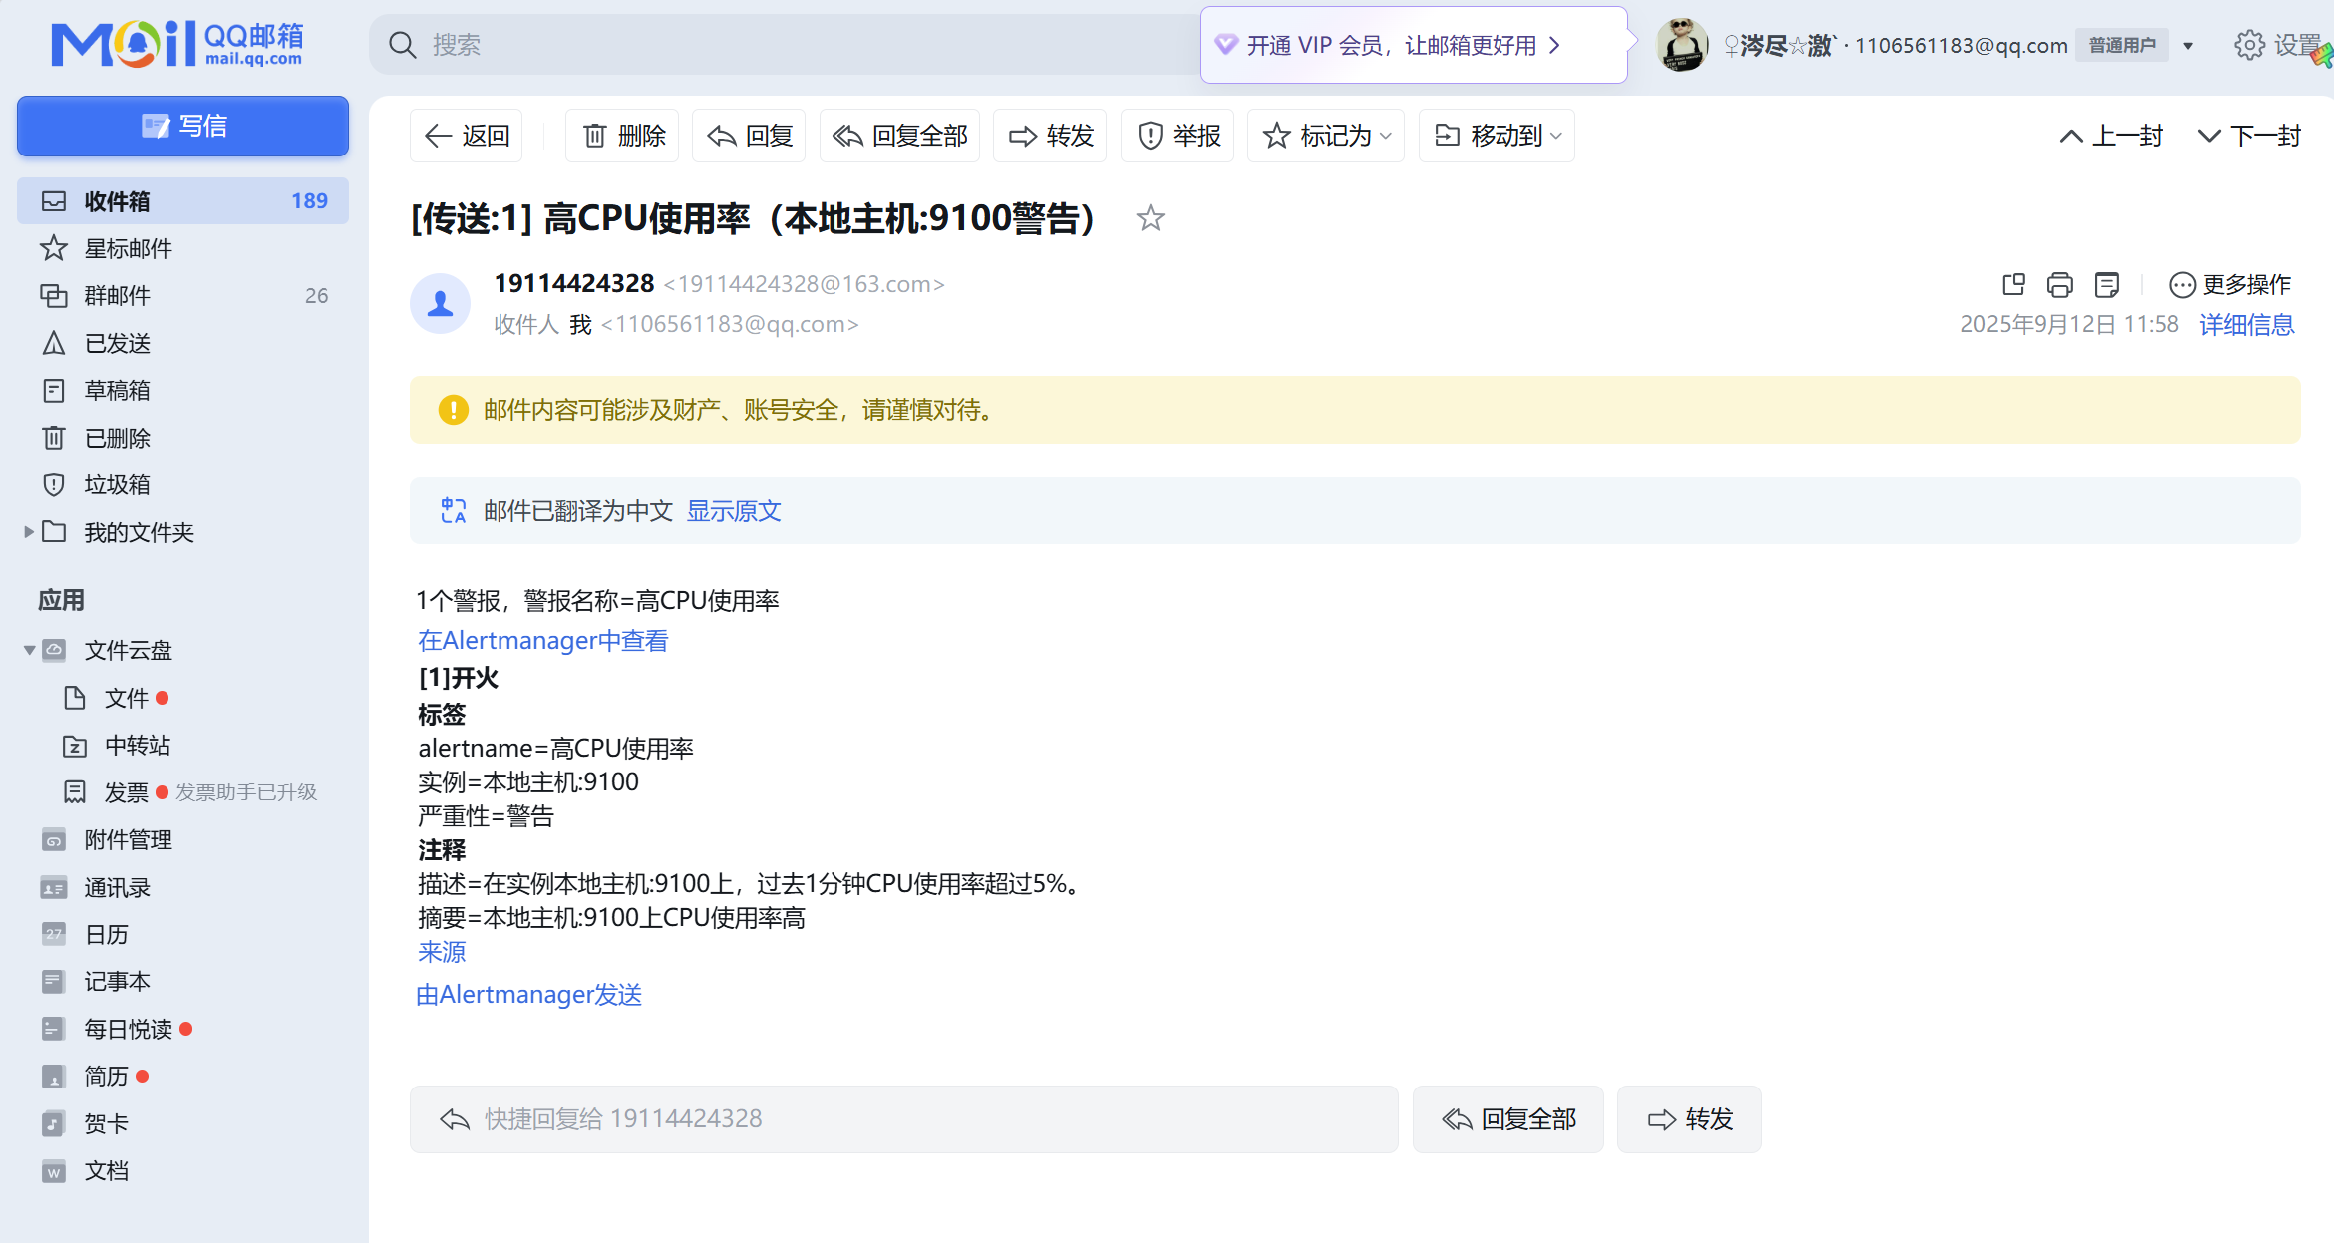Forward via toolbar 转发 button

(1051, 136)
